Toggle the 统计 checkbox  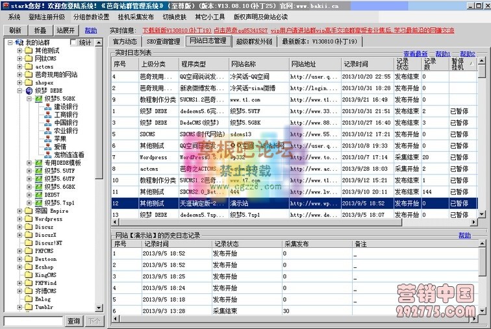coord(73,42)
